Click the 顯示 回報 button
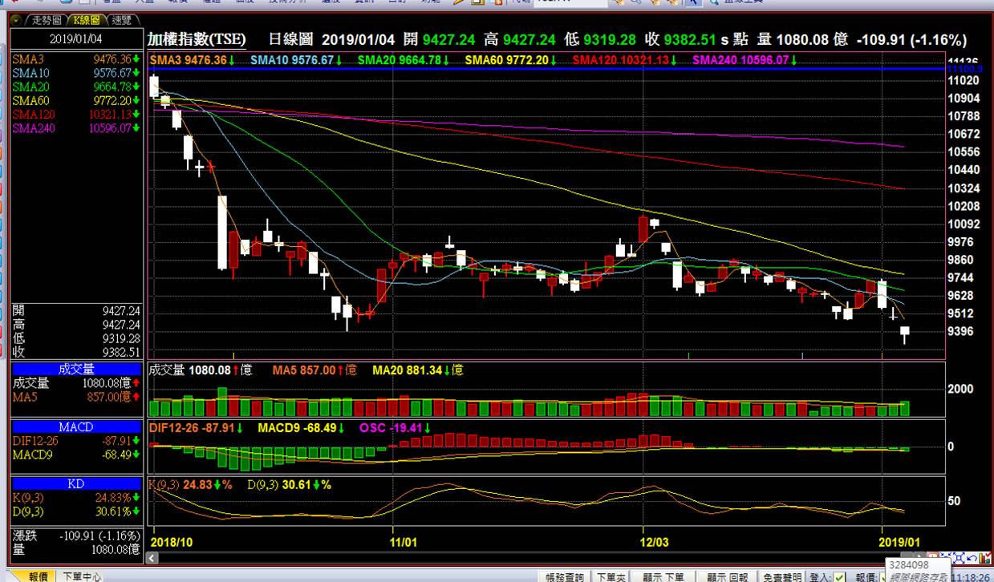994x582 pixels. pyautogui.click(x=728, y=576)
